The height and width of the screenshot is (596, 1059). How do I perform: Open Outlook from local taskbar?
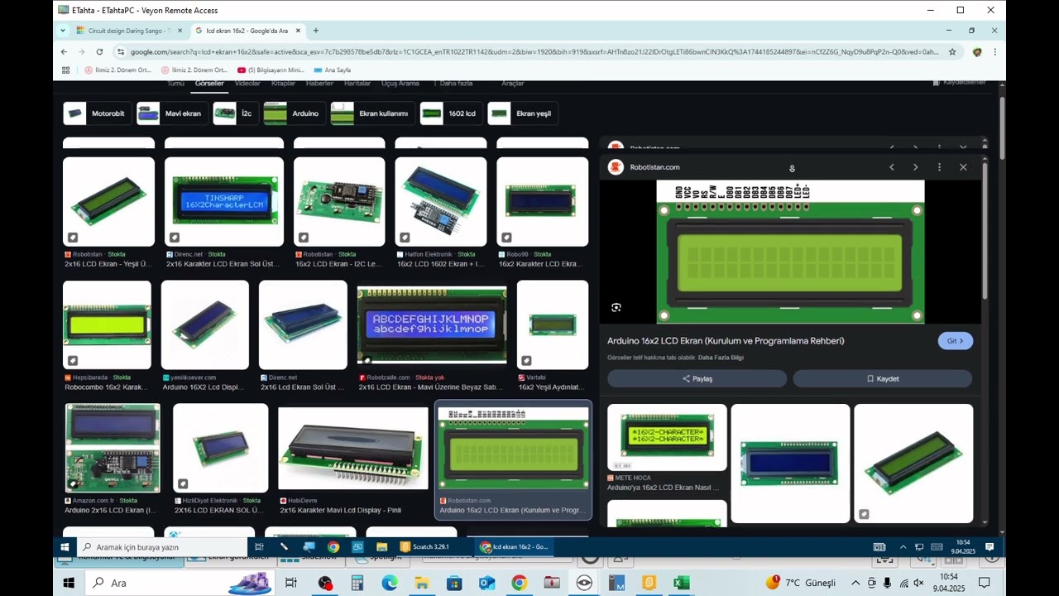point(486,583)
